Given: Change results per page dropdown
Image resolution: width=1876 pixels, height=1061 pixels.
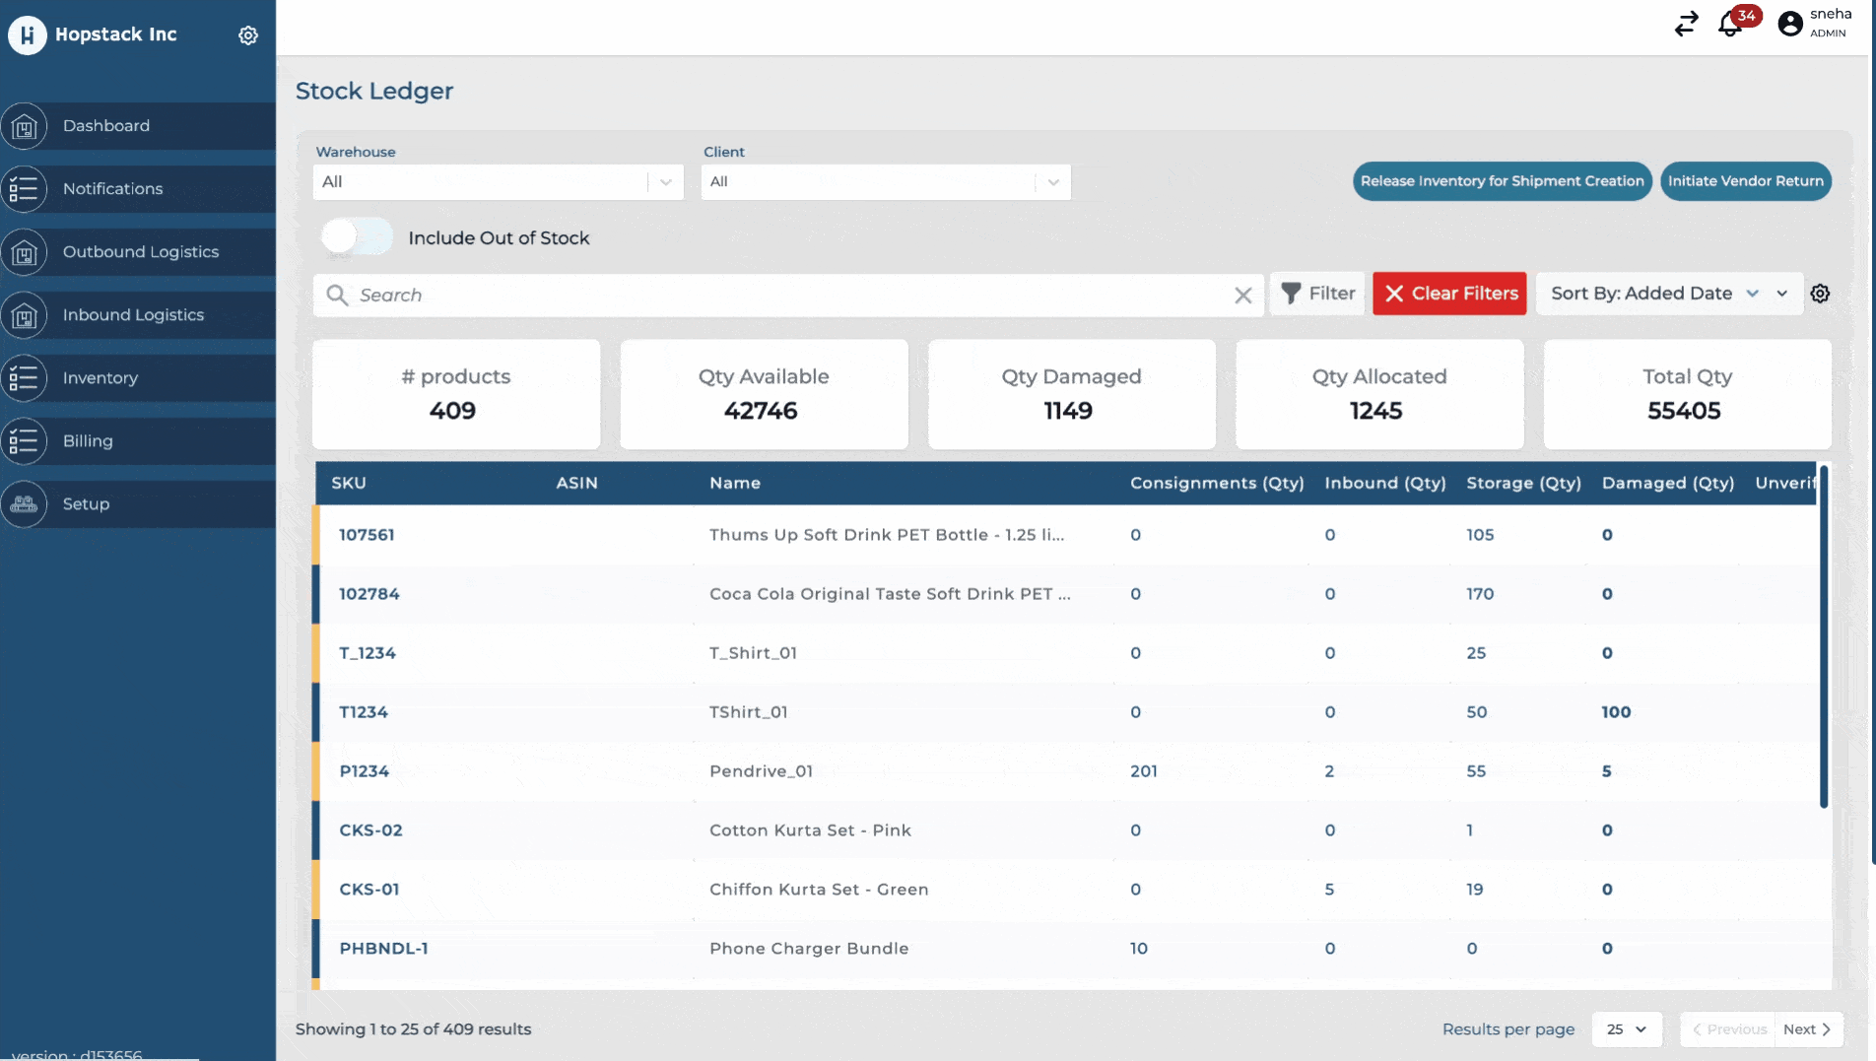Looking at the screenshot, I should [1626, 1029].
